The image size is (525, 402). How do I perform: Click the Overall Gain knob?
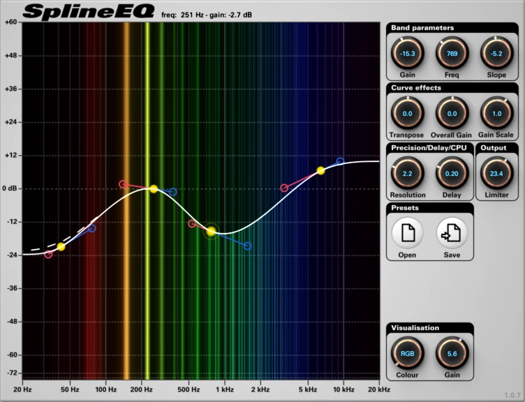click(x=452, y=114)
